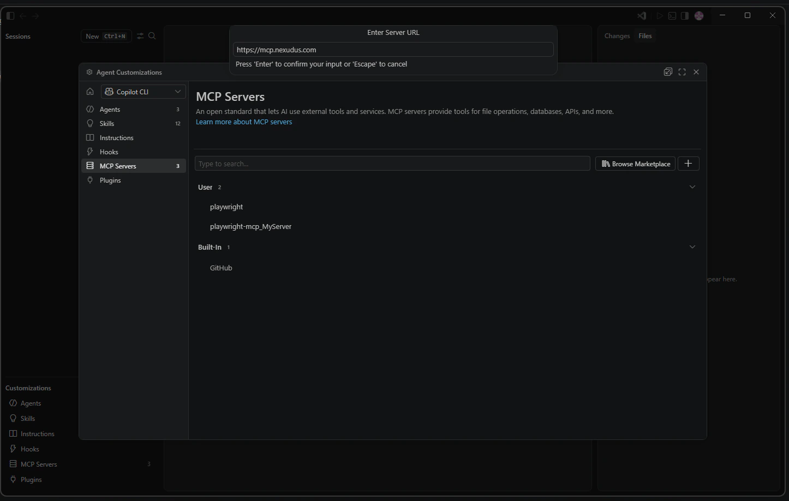Open the sessions filter settings icon
The image size is (789, 501).
pos(140,36)
